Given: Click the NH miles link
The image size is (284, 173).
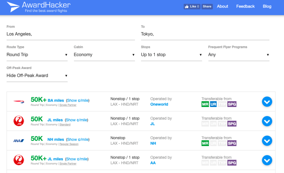Looking at the screenshot, I should coord(55,139).
